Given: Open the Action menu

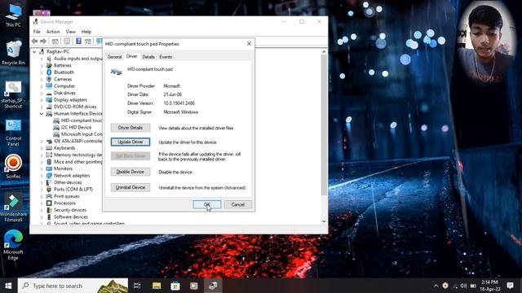Looking at the screenshot, I should [53, 32].
